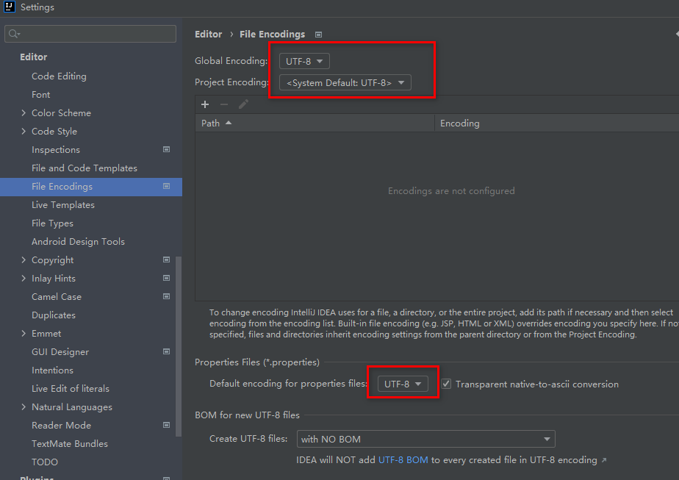
Task: Open File Types settings page
Action: (x=52, y=223)
